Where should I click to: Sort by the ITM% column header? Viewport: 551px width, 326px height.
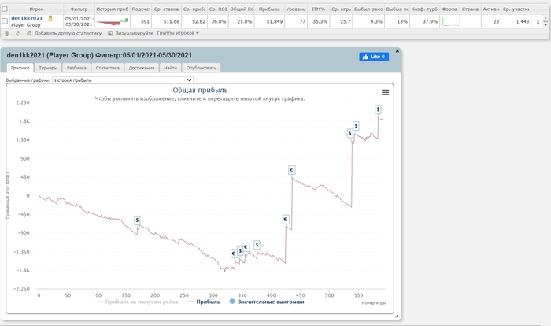click(318, 9)
